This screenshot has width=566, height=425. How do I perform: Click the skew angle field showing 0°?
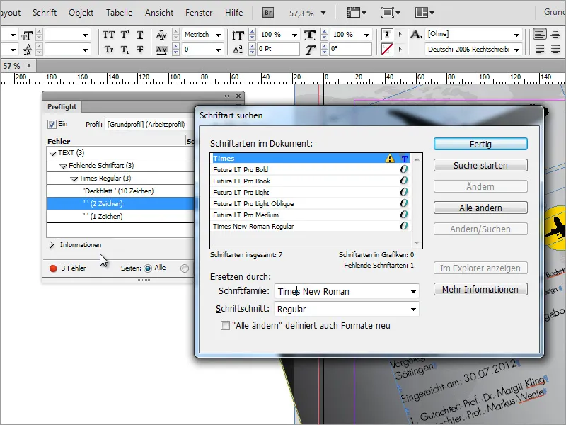(x=350, y=49)
